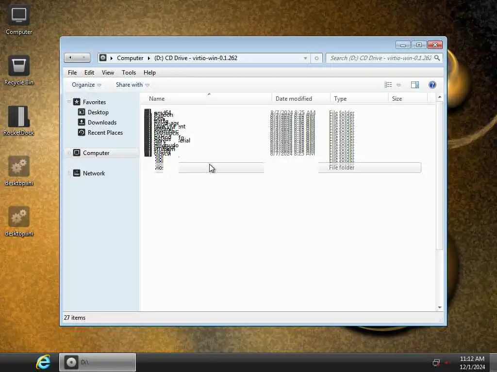The height and width of the screenshot is (372, 497).
Task: Select Downloads under Favorites
Action: [102, 123]
